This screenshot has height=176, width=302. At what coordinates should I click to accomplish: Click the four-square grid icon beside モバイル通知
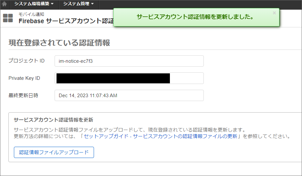(8, 18)
